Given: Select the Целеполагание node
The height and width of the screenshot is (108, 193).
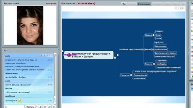Looking at the screenshot, I should tap(161, 49).
